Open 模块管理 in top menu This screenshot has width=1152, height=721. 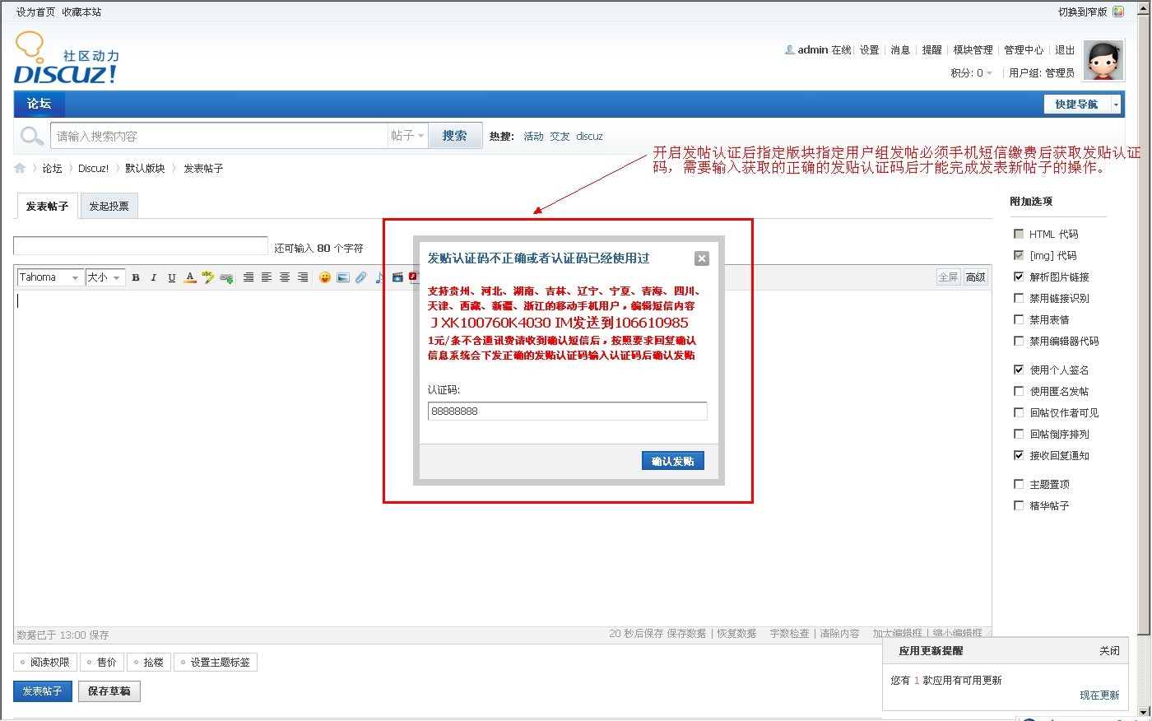(973, 50)
